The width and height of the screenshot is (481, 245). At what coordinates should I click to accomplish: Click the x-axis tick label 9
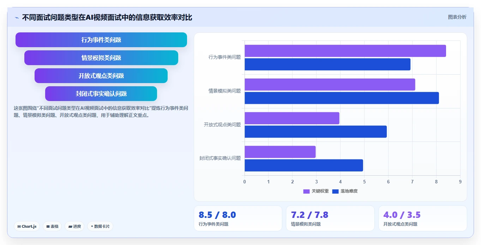(x=460, y=182)
